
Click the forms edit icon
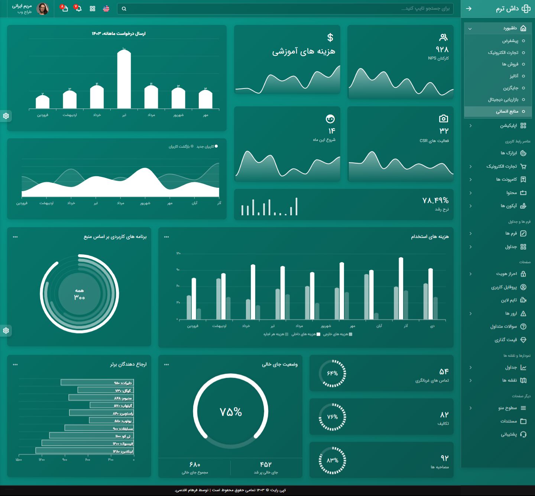pyautogui.click(x=523, y=233)
